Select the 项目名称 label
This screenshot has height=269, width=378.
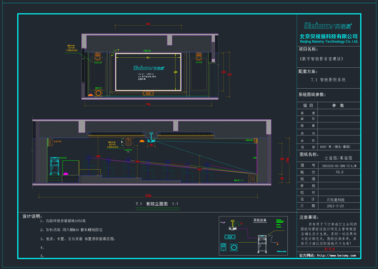(x=308, y=49)
